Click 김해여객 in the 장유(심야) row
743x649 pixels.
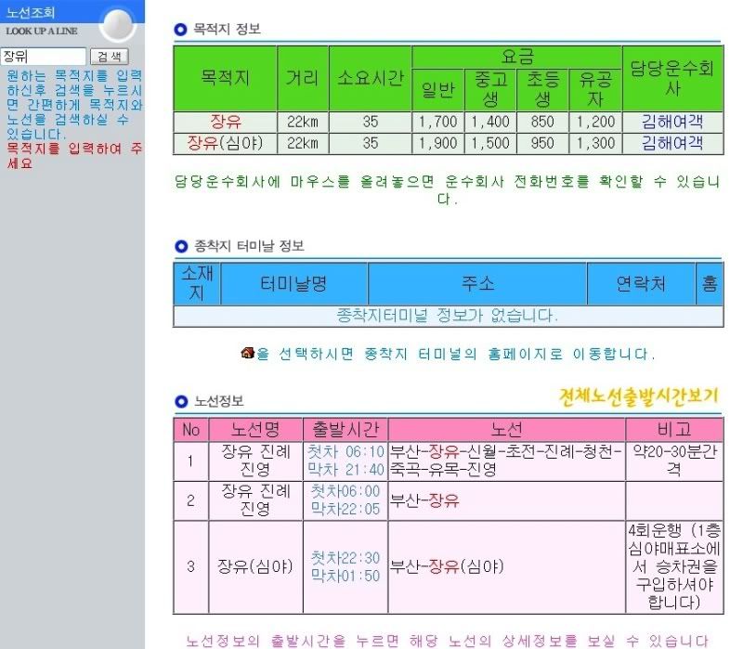(672, 143)
